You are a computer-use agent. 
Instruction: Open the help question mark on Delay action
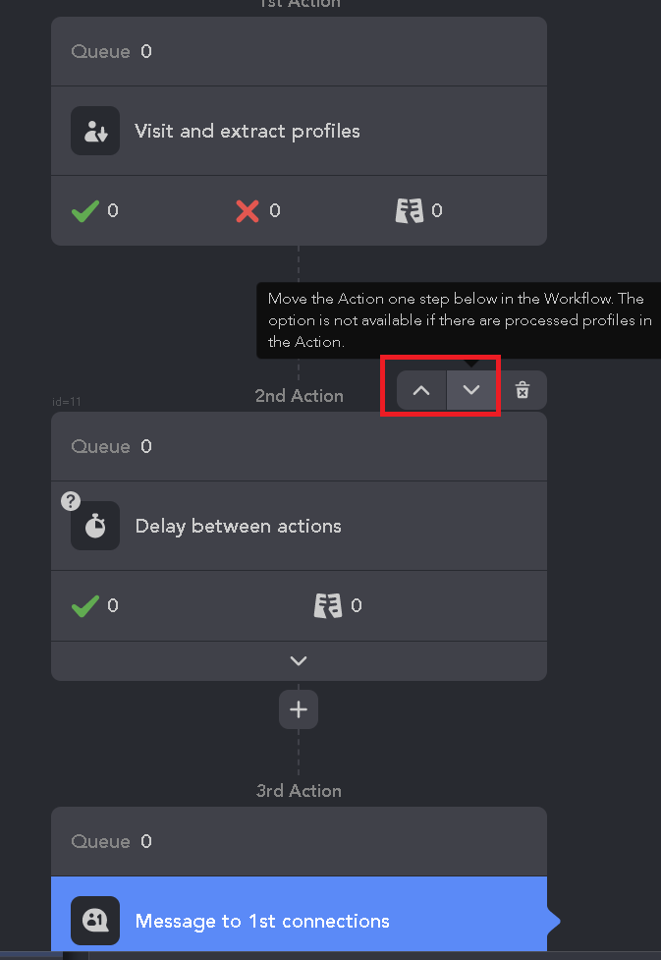pos(71,501)
